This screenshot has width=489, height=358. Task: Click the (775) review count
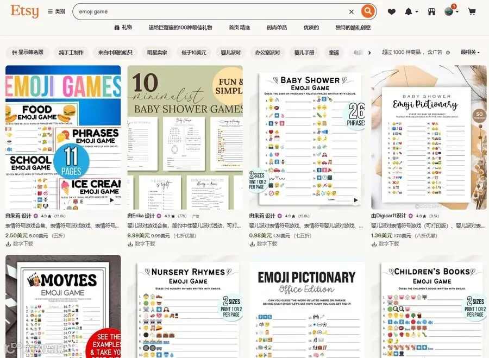(x=182, y=216)
